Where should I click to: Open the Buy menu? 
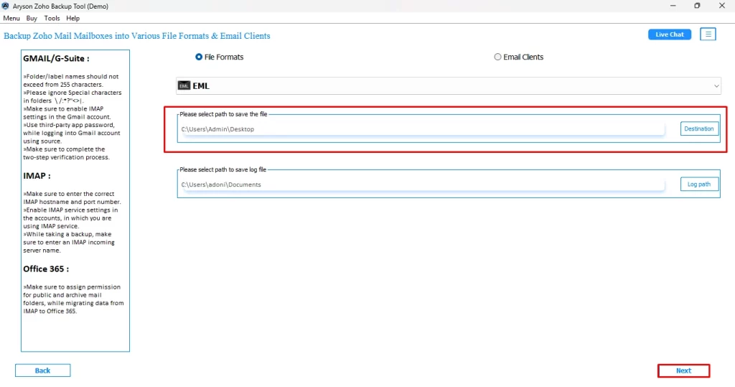click(x=32, y=18)
